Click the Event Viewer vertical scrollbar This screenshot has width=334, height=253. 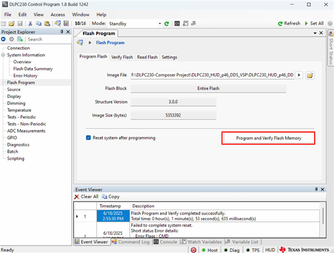(x=323, y=216)
